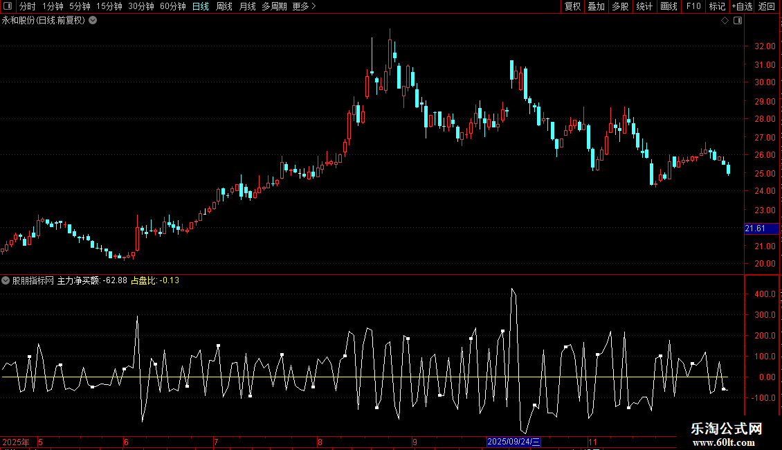
Task: Click month 9 on the time axis
Action: (x=415, y=442)
